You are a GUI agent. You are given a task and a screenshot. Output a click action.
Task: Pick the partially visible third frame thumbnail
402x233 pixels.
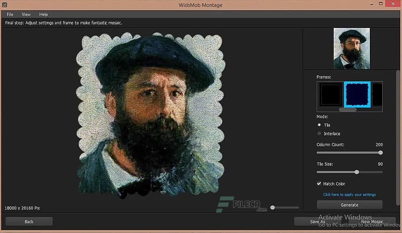378,94
